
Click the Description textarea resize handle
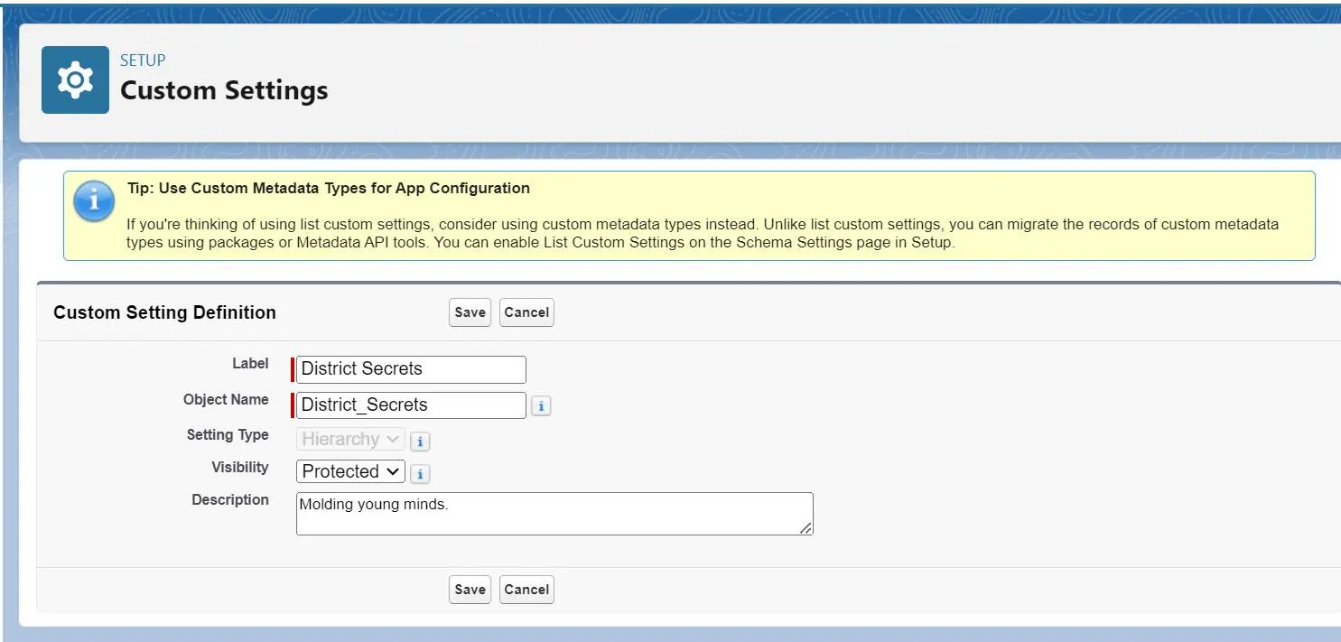(x=806, y=528)
